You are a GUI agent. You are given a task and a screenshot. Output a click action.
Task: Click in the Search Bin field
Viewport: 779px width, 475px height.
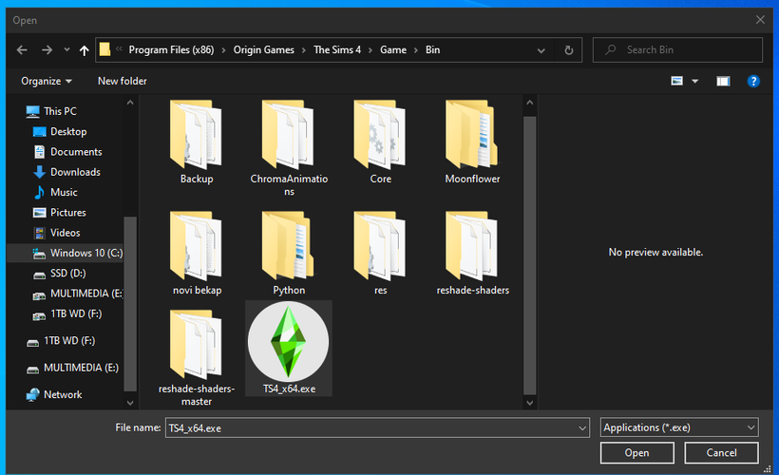(x=684, y=50)
